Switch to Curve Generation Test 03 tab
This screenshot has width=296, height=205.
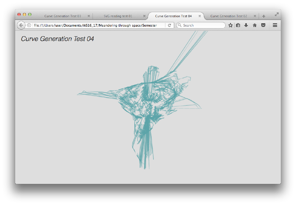click(x=63, y=16)
